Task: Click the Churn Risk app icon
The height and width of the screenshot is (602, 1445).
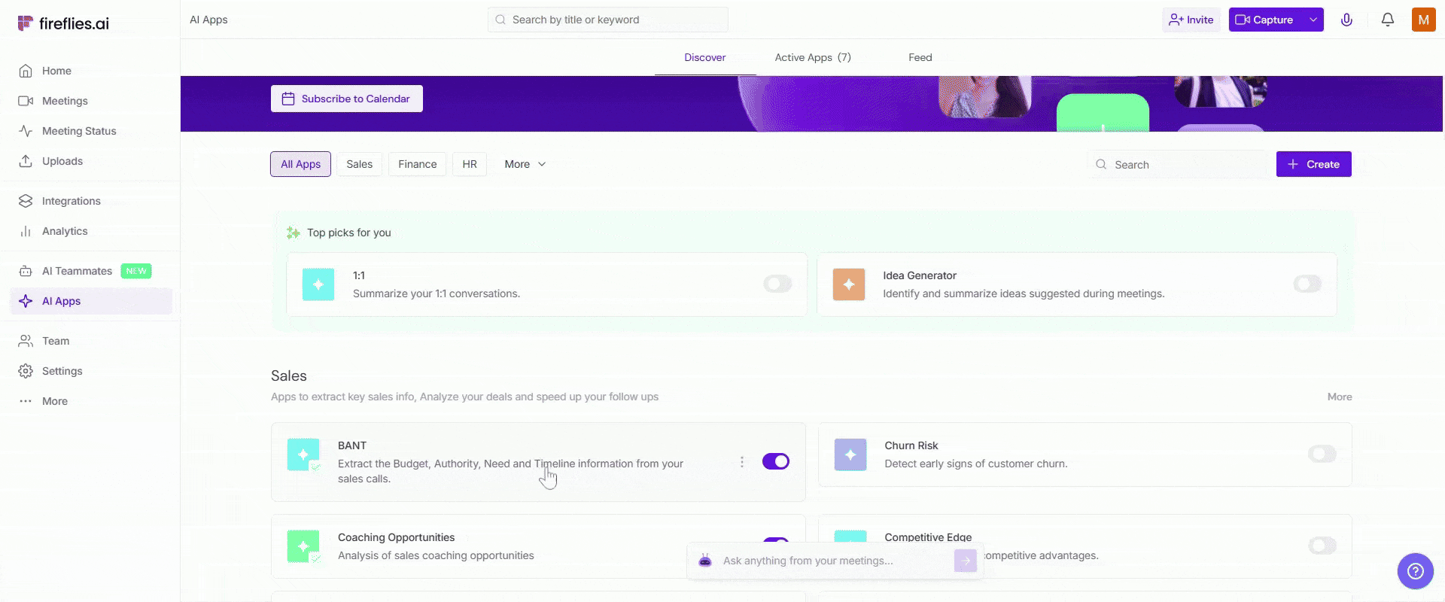Action: pos(850,455)
